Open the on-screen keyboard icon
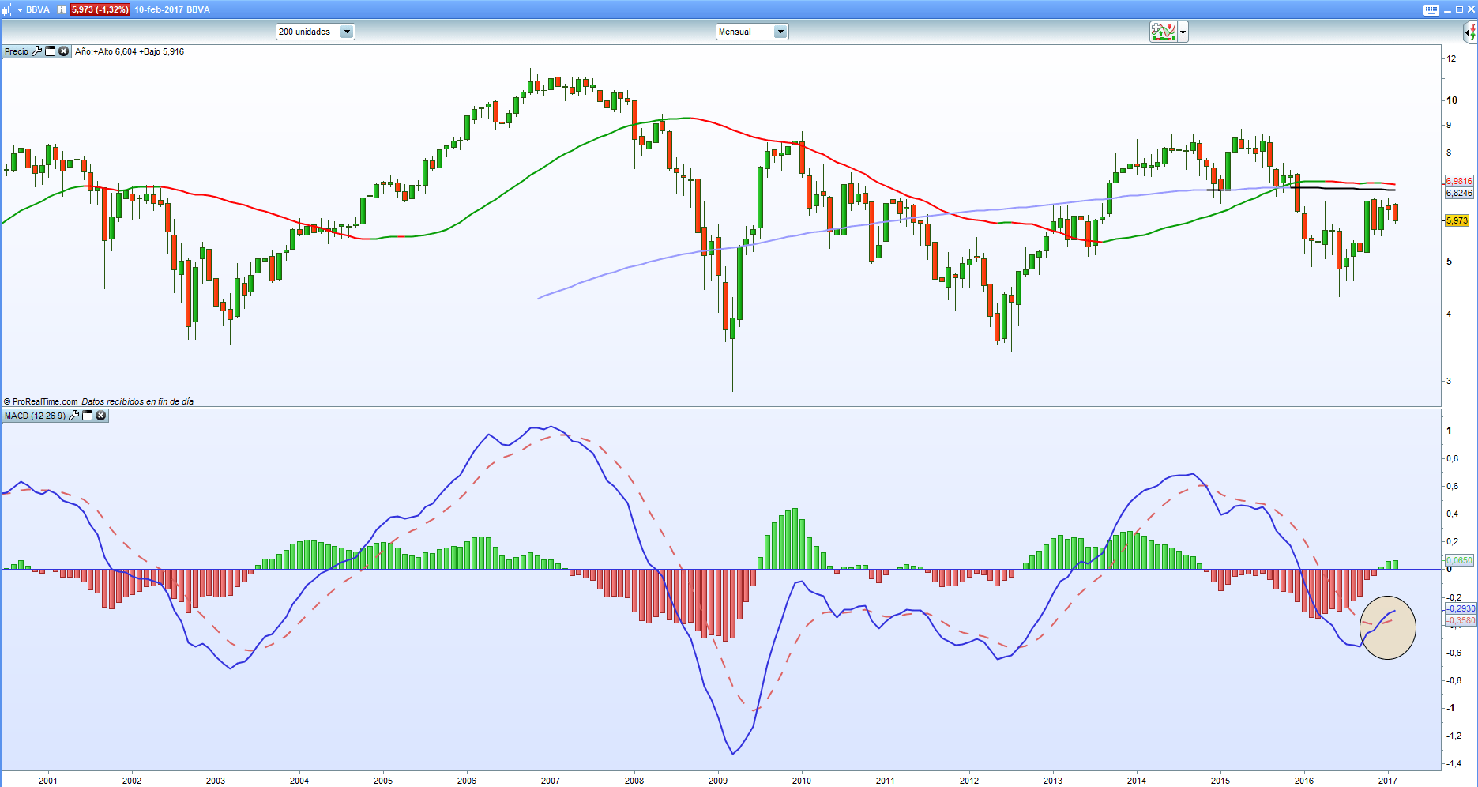The width and height of the screenshot is (1478, 787). 1431,9
